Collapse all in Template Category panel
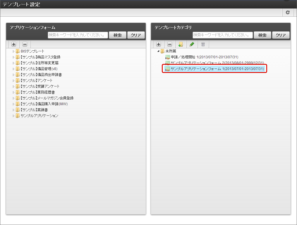Screen dimensions: 297x225 coord(170,44)
